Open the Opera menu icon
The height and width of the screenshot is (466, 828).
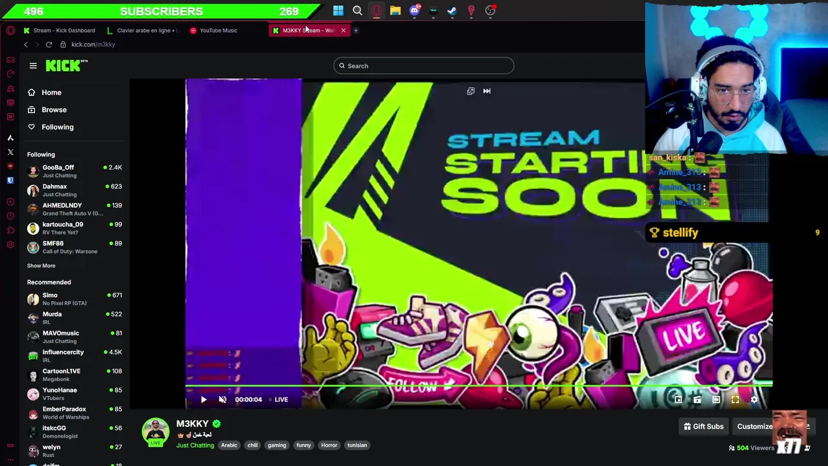(x=10, y=30)
